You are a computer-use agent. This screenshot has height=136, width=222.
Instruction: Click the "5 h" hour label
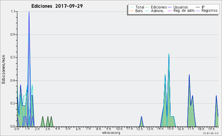(x=68, y=129)
